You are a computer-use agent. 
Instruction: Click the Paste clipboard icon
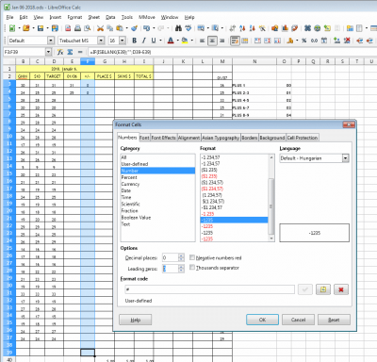120,28
